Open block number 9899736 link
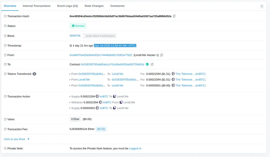270x157 pixels. [75, 36]
